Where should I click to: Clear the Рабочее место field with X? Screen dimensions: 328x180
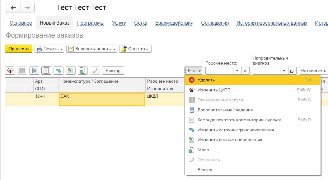(x=245, y=71)
